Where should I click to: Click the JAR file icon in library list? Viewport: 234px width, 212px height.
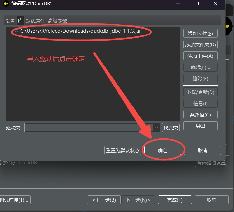[x=16, y=31]
